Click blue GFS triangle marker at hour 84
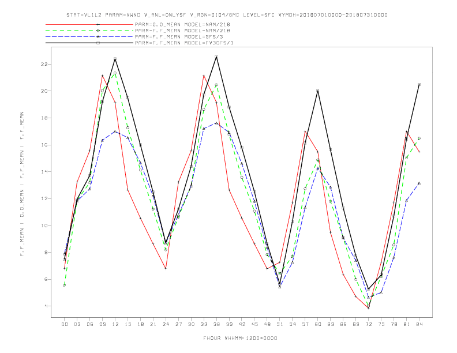The height and width of the screenshot is (353, 457). (419, 183)
